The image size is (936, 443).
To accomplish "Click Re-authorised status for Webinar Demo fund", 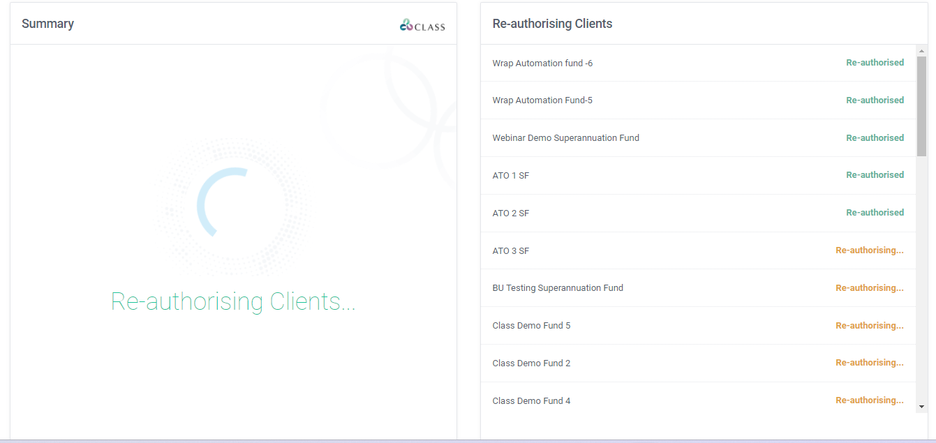I will [x=875, y=138].
